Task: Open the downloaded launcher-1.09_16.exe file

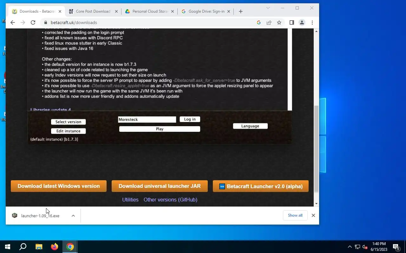Action: 40,216
